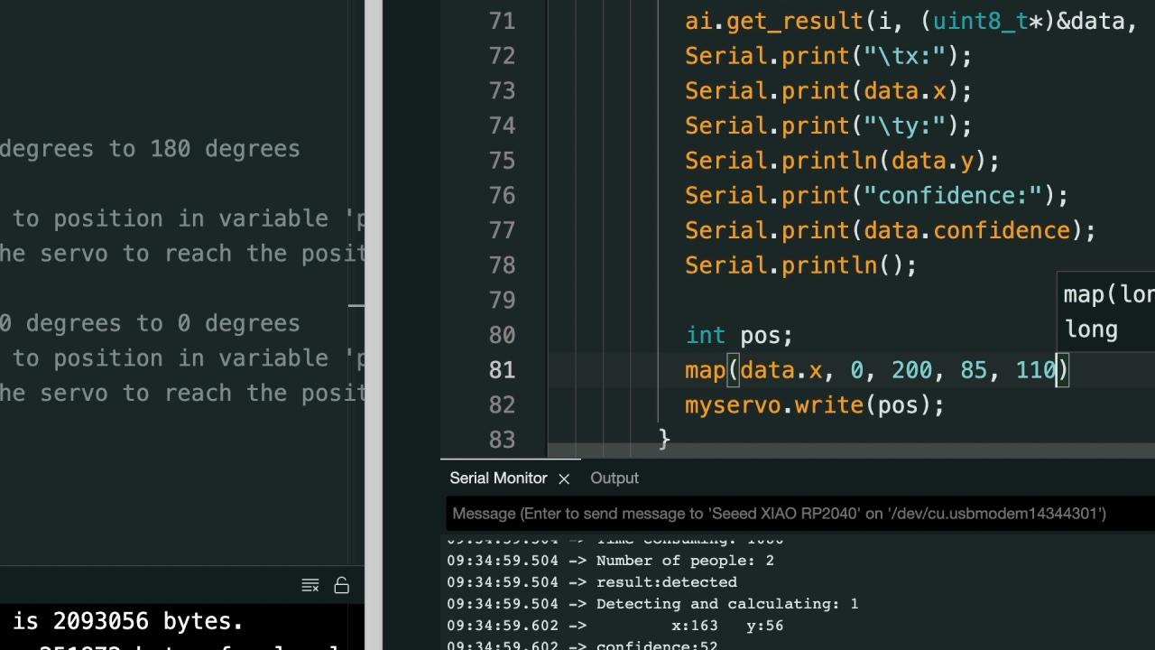The height and width of the screenshot is (650, 1155).
Task: Click the map(data.x, 0, 200, 85, 110) line
Action: [x=877, y=370]
